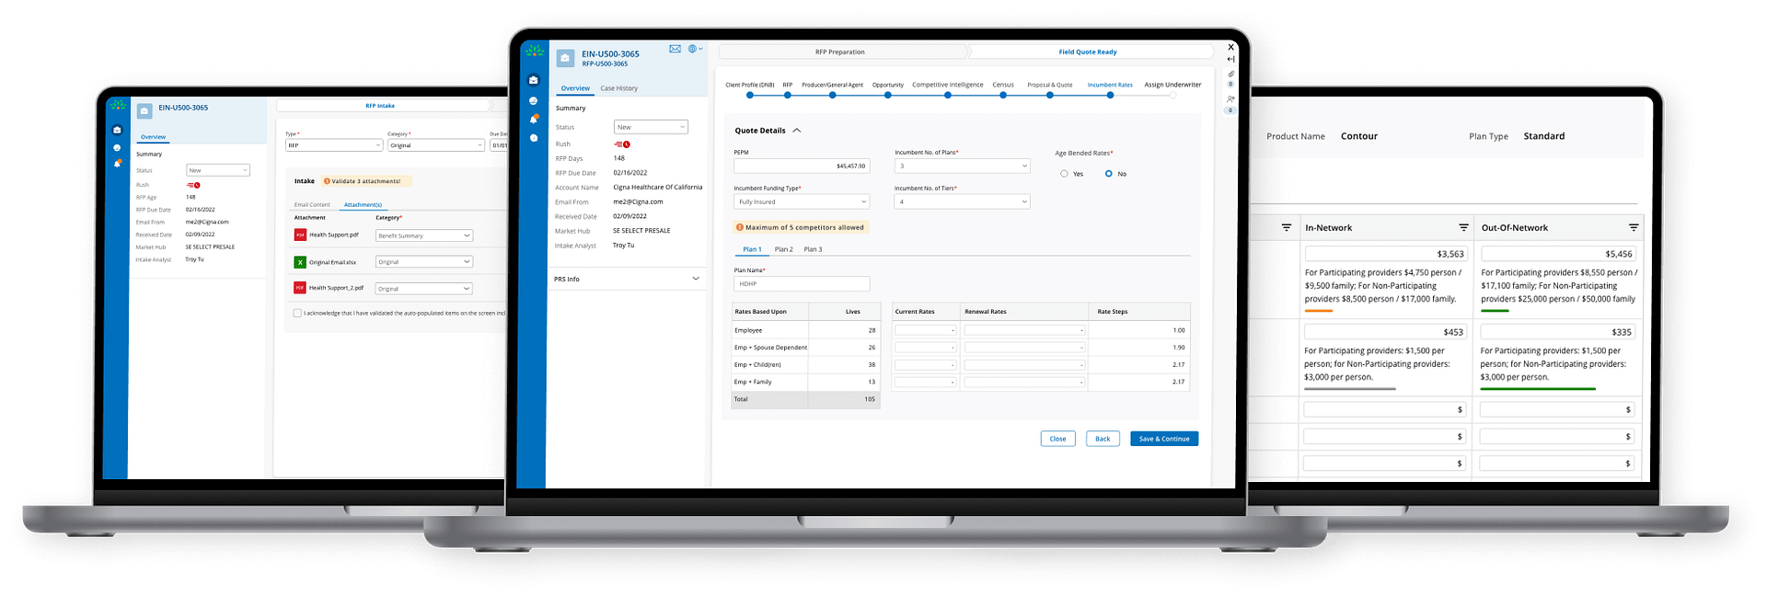Click the Census step marker on progress tracker
Image resolution: width=1767 pixels, height=596 pixels.
click(x=1003, y=95)
